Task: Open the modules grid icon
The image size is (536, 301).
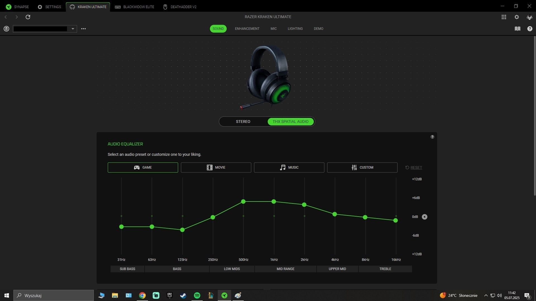Action: click(504, 17)
